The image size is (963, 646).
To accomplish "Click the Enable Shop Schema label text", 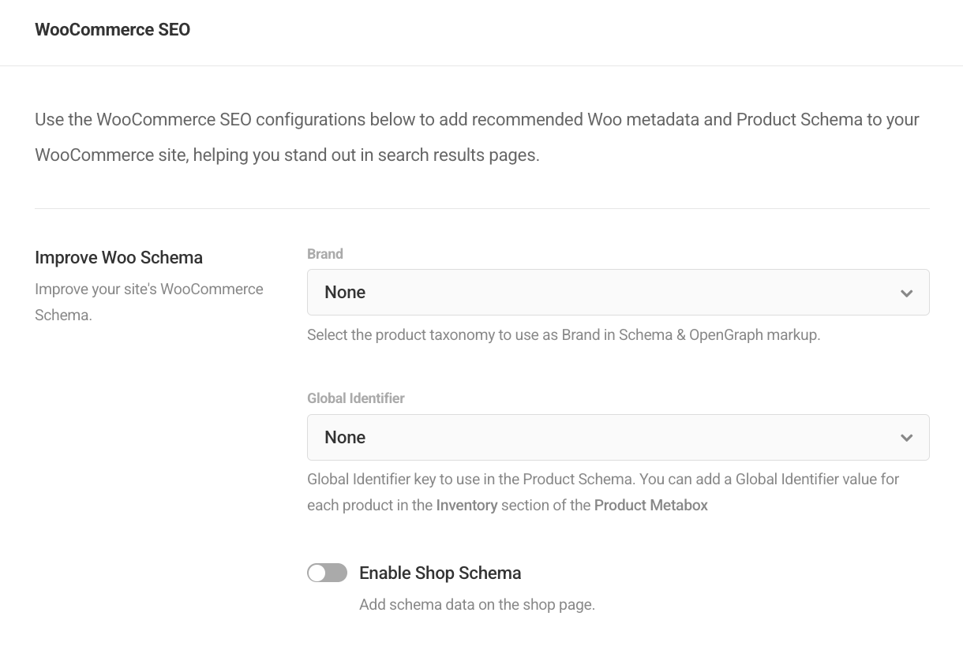I will 440,573.
